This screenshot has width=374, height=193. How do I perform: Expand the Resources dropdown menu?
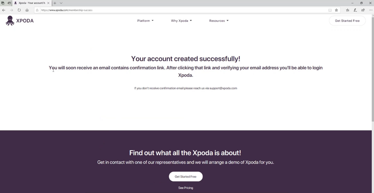pyautogui.click(x=219, y=21)
